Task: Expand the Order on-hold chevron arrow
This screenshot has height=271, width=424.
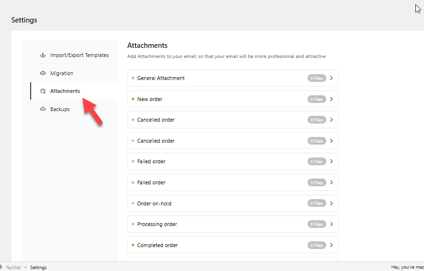Action: (331, 203)
